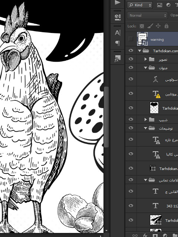178x237 pixels.
Task: Click the canvas vertical scrollbar thumb
Action: [x=106, y=117]
